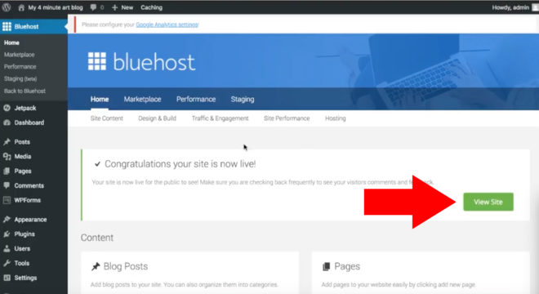This screenshot has width=539, height=294.
Task: Open Plugins in the sidebar
Action: click(24, 234)
